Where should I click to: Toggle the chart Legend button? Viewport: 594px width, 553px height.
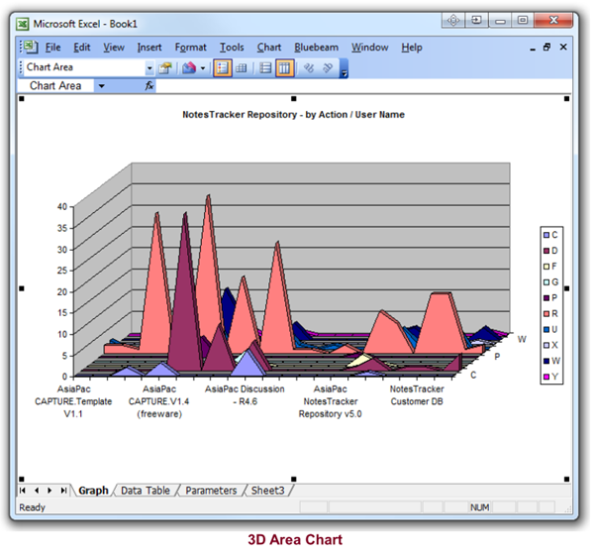point(222,67)
